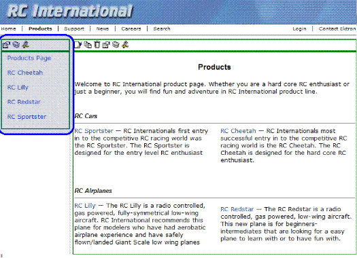The width and height of the screenshot is (357, 258).
Task: Click the 'Welcome to RC International product page' paragraph
Action: [212, 88]
